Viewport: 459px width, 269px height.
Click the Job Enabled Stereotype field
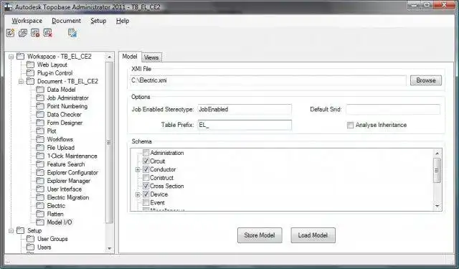pos(245,110)
